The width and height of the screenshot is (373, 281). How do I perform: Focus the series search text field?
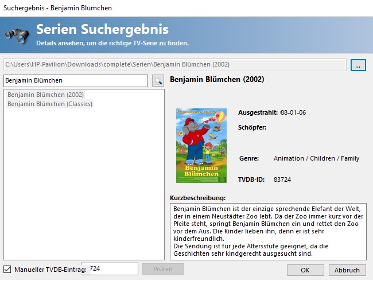point(76,81)
